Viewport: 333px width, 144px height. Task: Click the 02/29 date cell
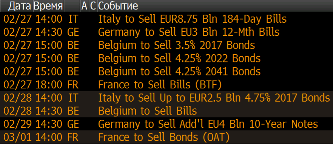(18, 124)
